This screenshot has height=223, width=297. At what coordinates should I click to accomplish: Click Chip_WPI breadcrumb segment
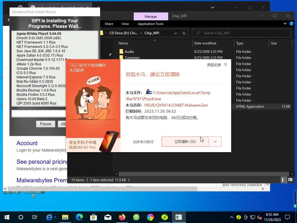tap(152, 33)
